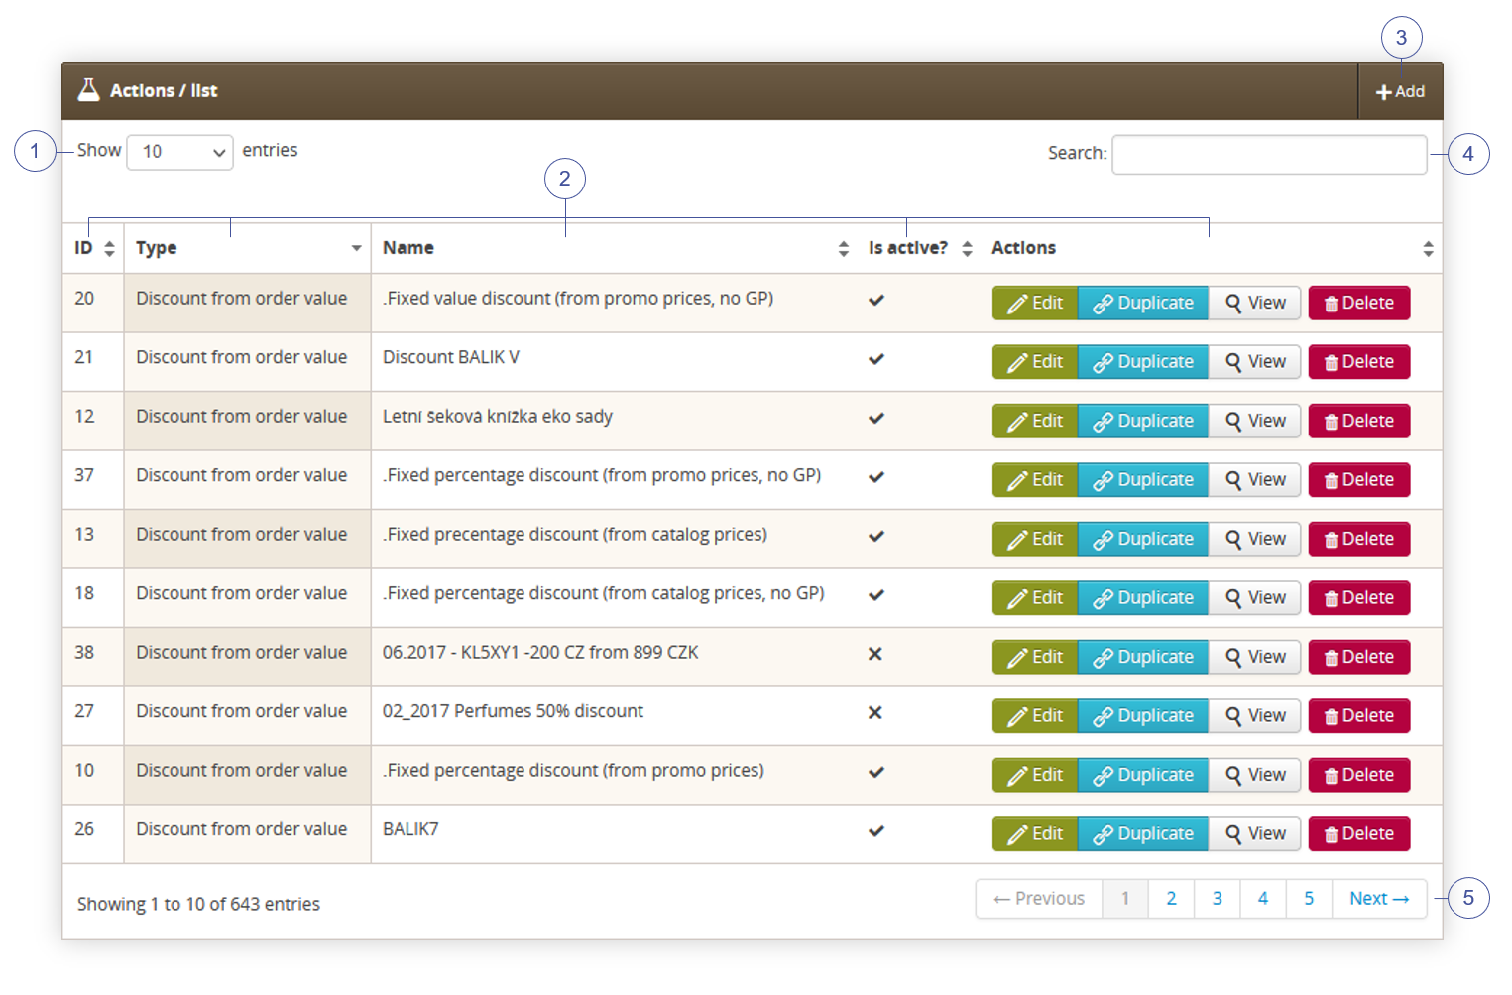Click the flask icon beside Actions / list

tap(88, 90)
